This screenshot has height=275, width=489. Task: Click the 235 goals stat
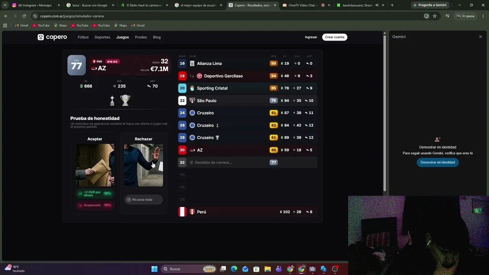[x=119, y=86]
